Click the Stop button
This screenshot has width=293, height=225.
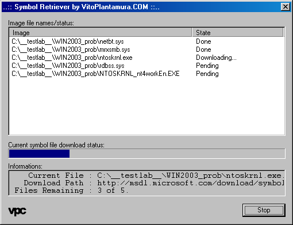coord(264,210)
